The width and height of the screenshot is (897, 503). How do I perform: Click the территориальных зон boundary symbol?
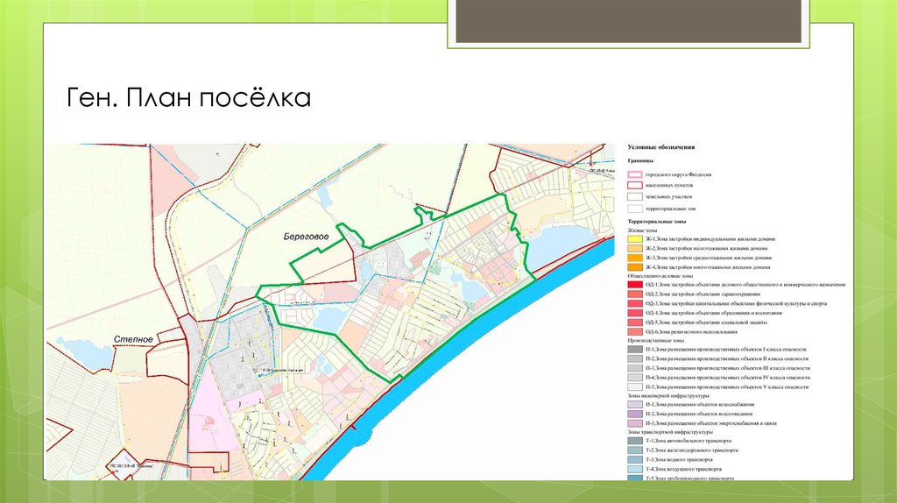click(635, 209)
